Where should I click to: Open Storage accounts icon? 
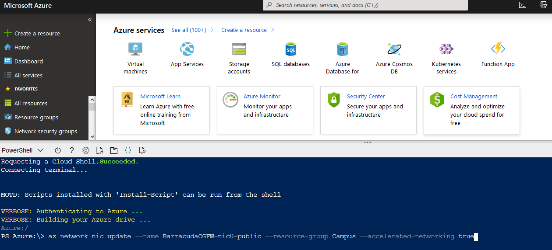[239, 49]
